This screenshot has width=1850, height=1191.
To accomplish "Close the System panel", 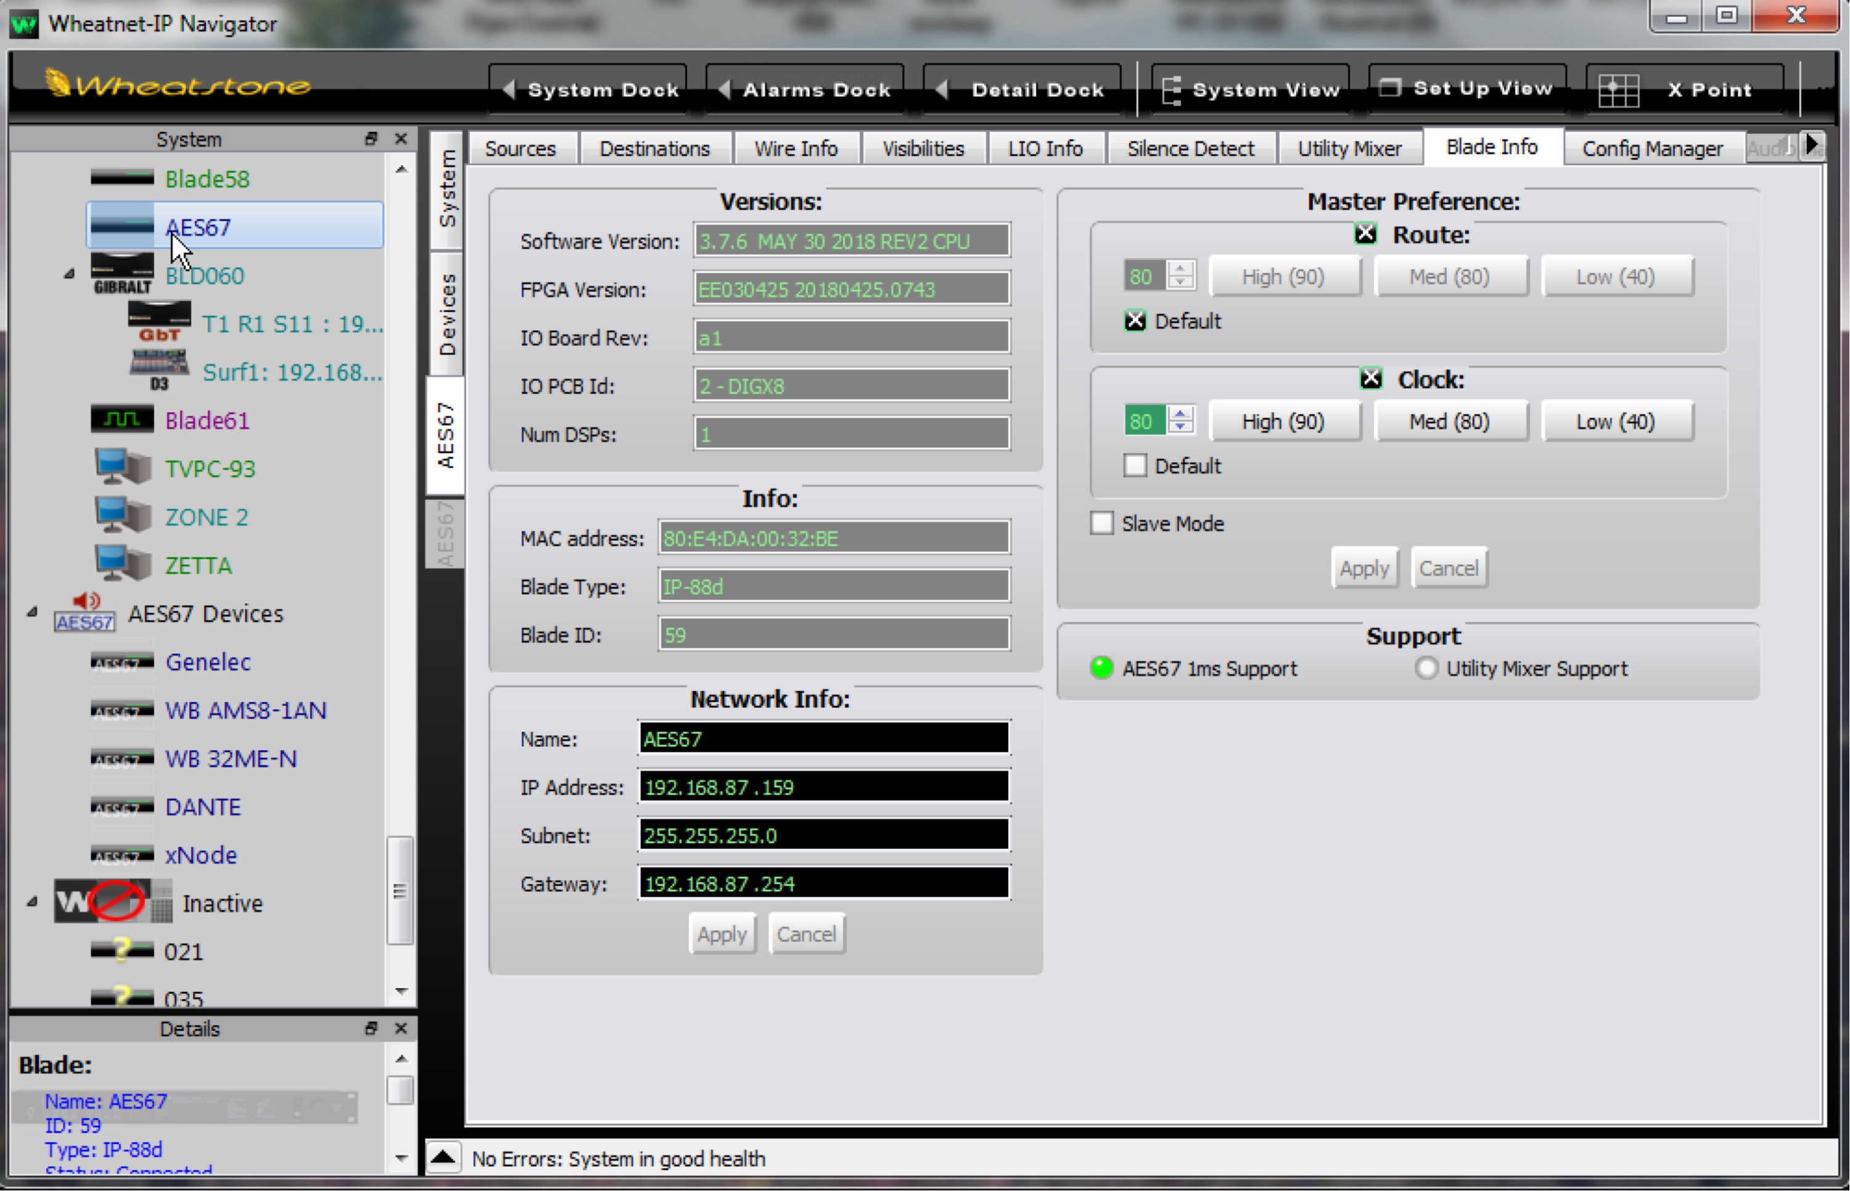I will [x=401, y=139].
